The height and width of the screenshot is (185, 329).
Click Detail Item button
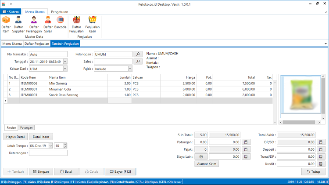coord(41,137)
